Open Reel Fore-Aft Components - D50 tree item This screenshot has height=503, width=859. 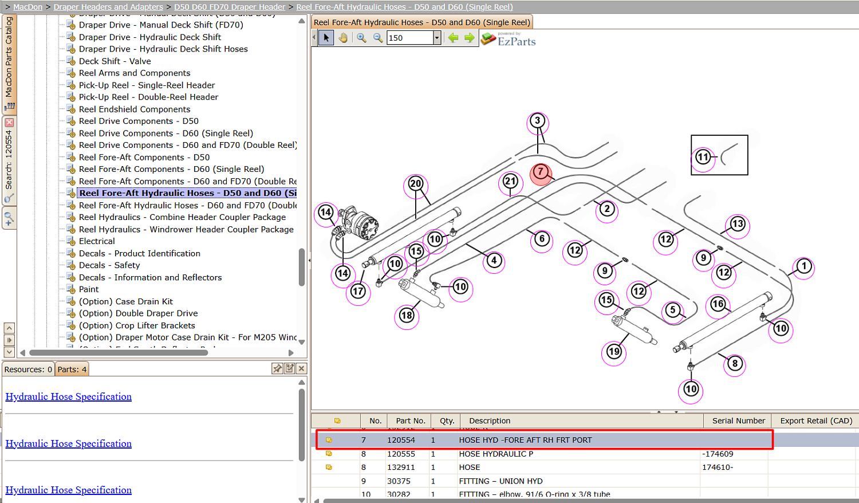[x=144, y=158]
